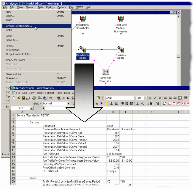
Task: Select column D header in Excel
Action: click(x=113, y=112)
